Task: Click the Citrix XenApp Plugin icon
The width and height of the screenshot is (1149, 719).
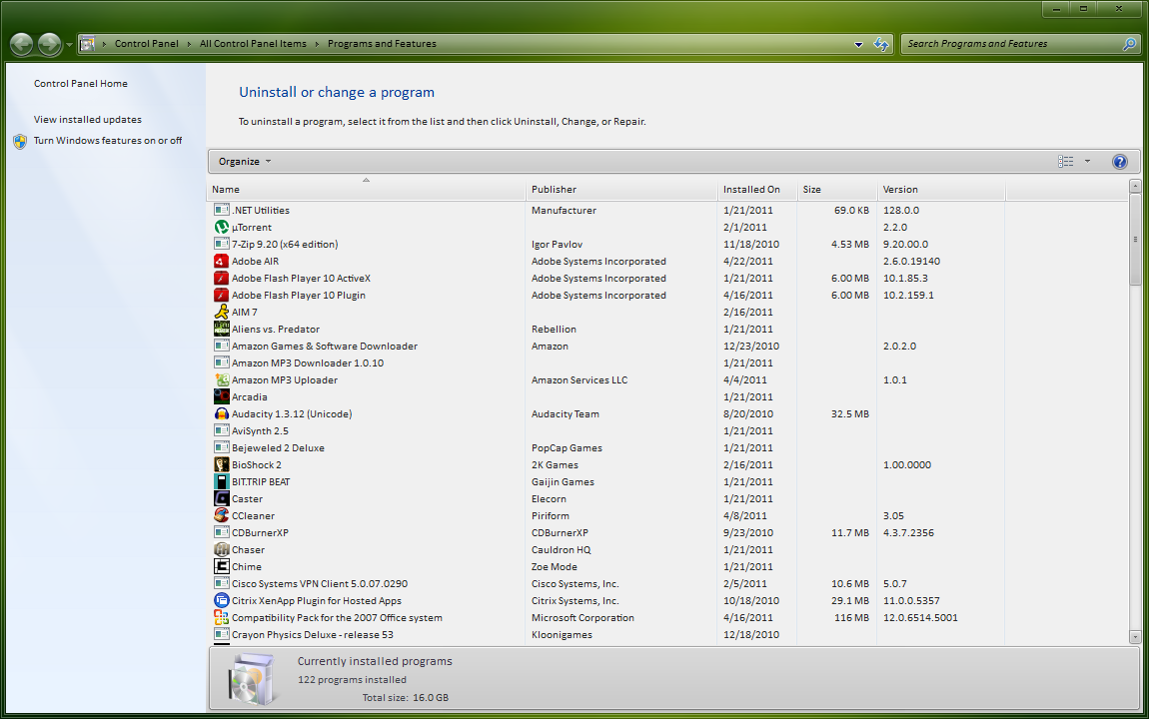Action: [221, 600]
